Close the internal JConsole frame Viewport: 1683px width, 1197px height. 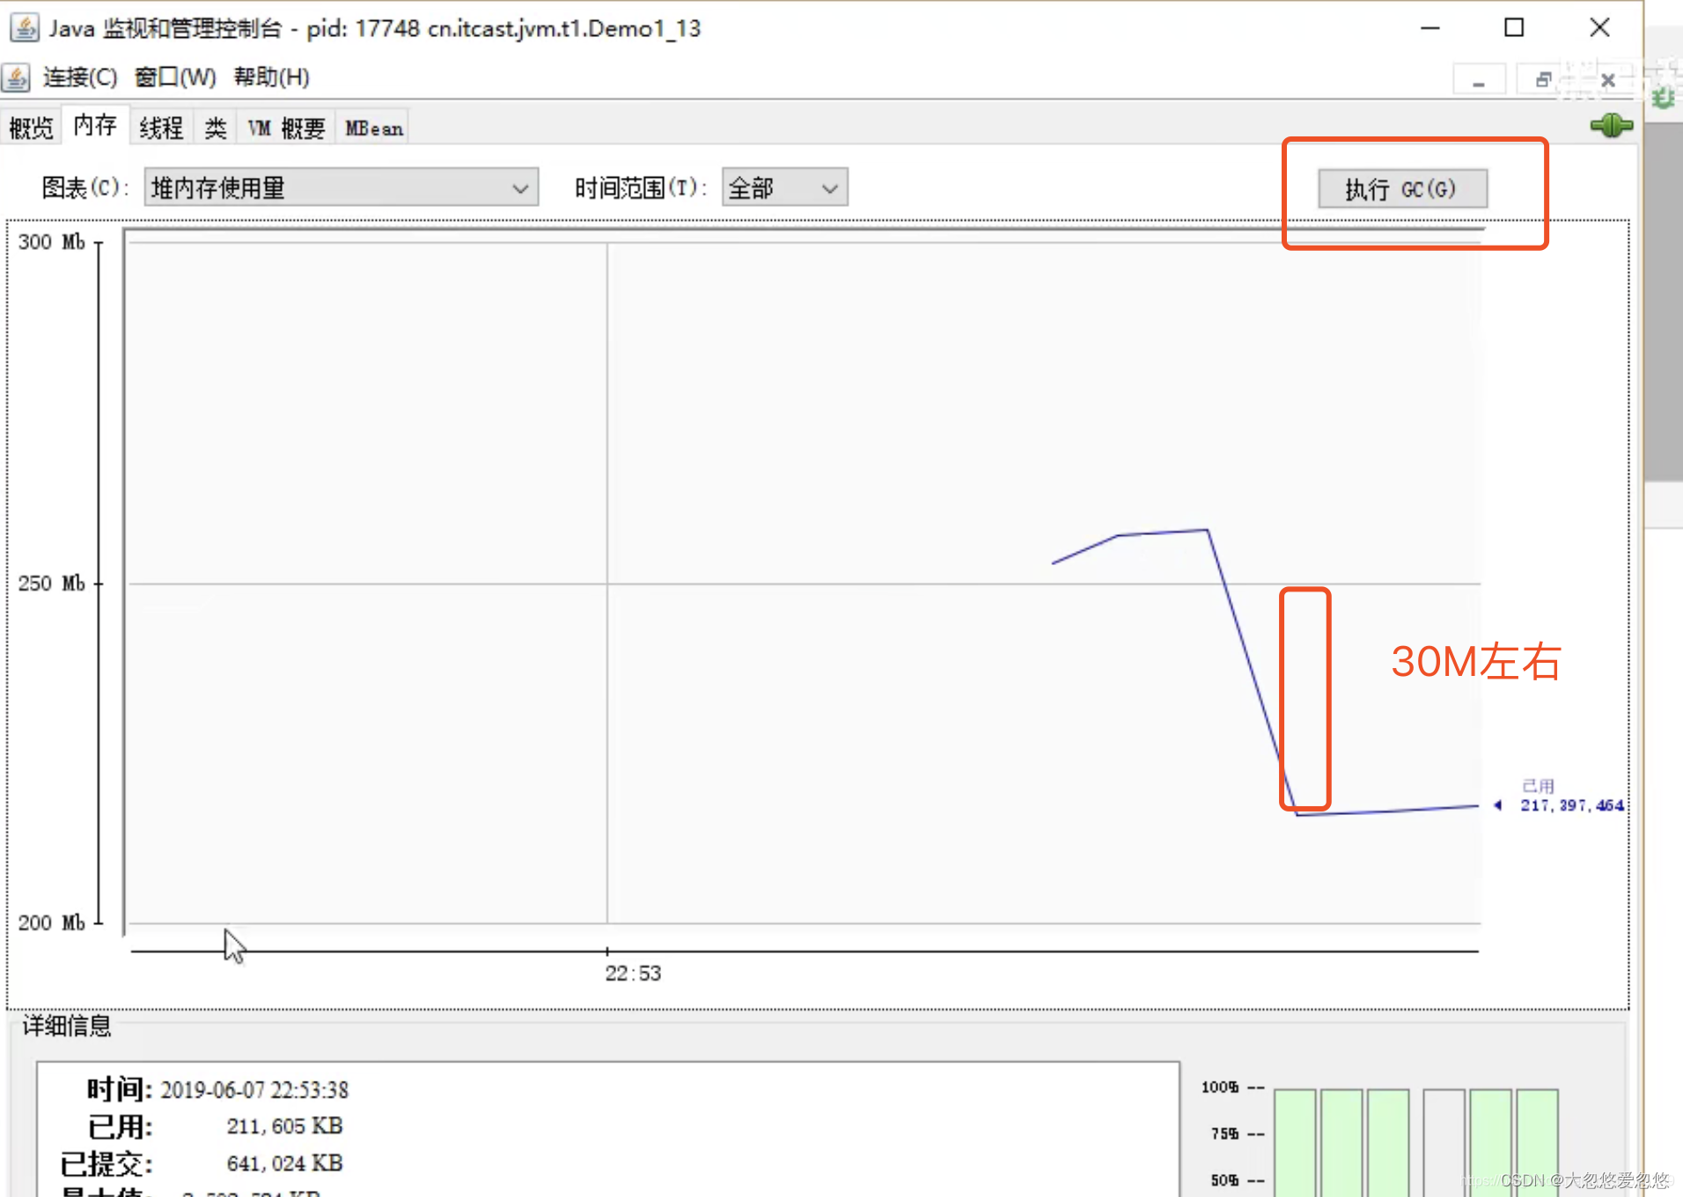1607,80
